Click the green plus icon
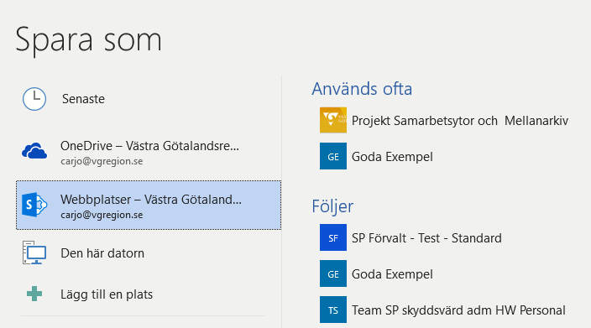Screen dimensions: 591x328 34,294
